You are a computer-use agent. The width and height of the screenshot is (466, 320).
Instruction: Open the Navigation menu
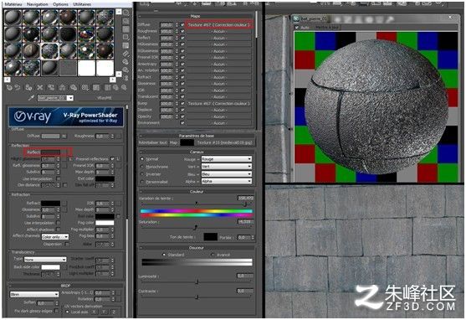tap(37, 4)
